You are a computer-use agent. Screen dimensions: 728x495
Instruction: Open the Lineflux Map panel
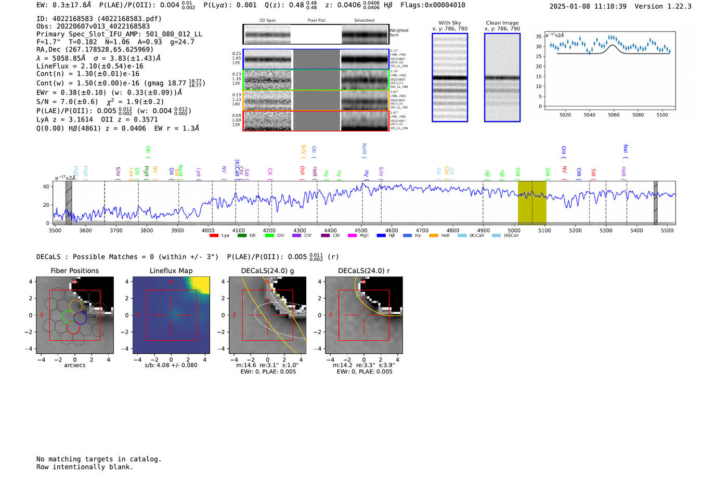coord(171,315)
